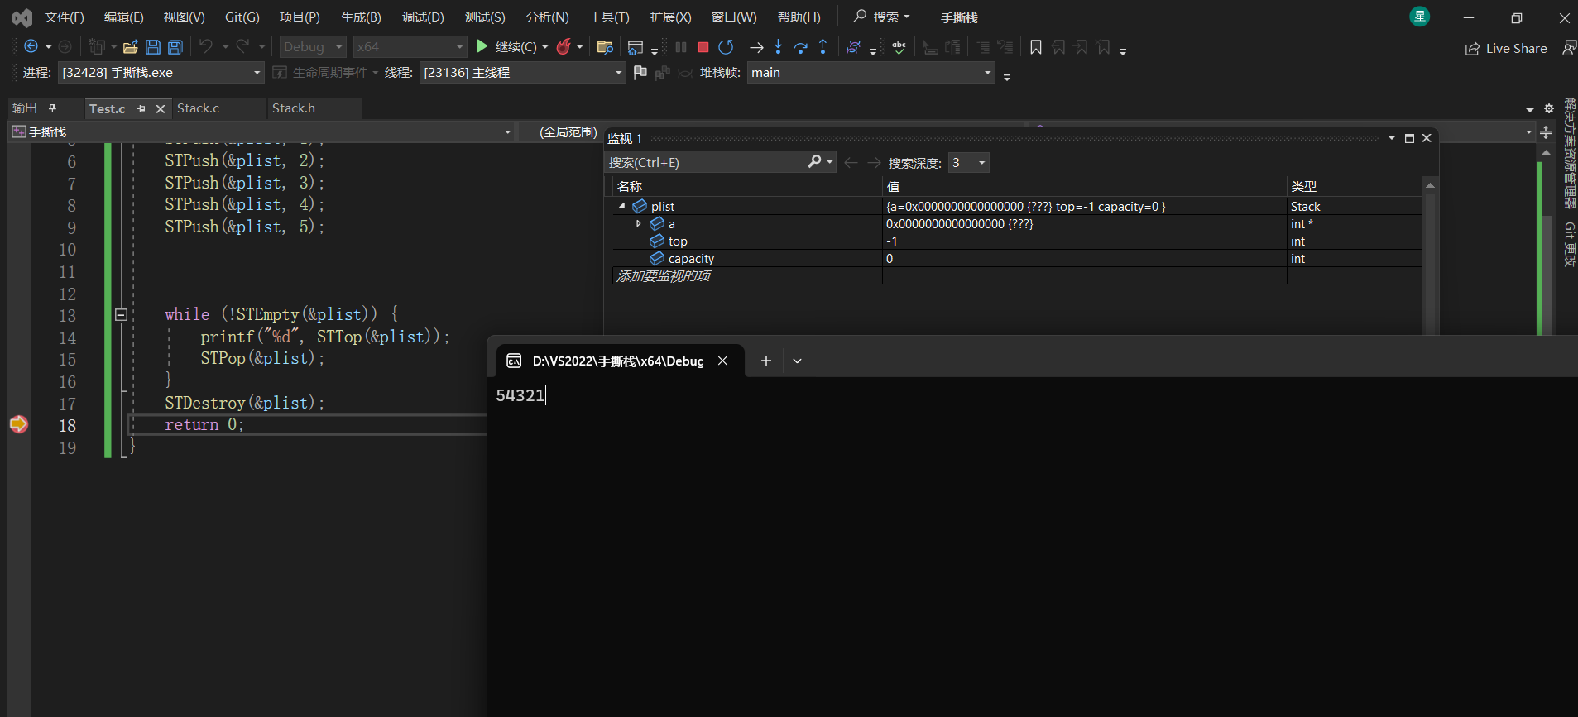Viewport: 1578px width, 717px height.
Task: Split the editor with the plus icon
Action: point(1546,132)
